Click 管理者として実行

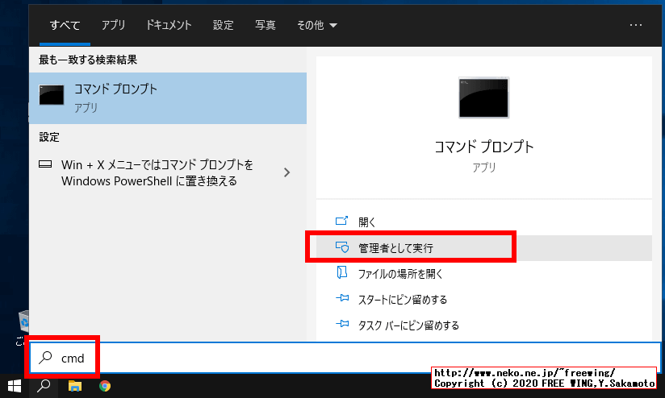(x=484, y=247)
